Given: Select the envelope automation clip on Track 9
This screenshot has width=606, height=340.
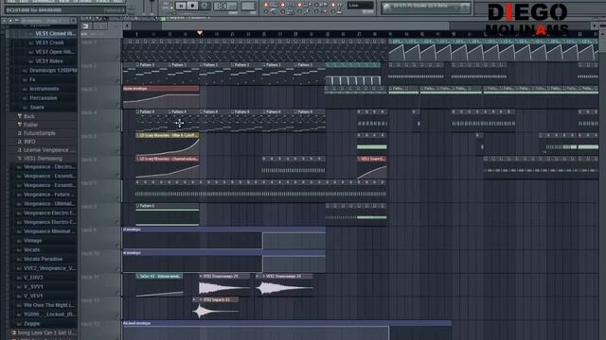Looking at the screenshot, I should [223, 238].
